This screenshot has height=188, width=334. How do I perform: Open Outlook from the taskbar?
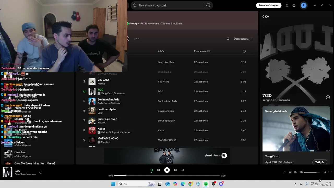tap(168, 184)
